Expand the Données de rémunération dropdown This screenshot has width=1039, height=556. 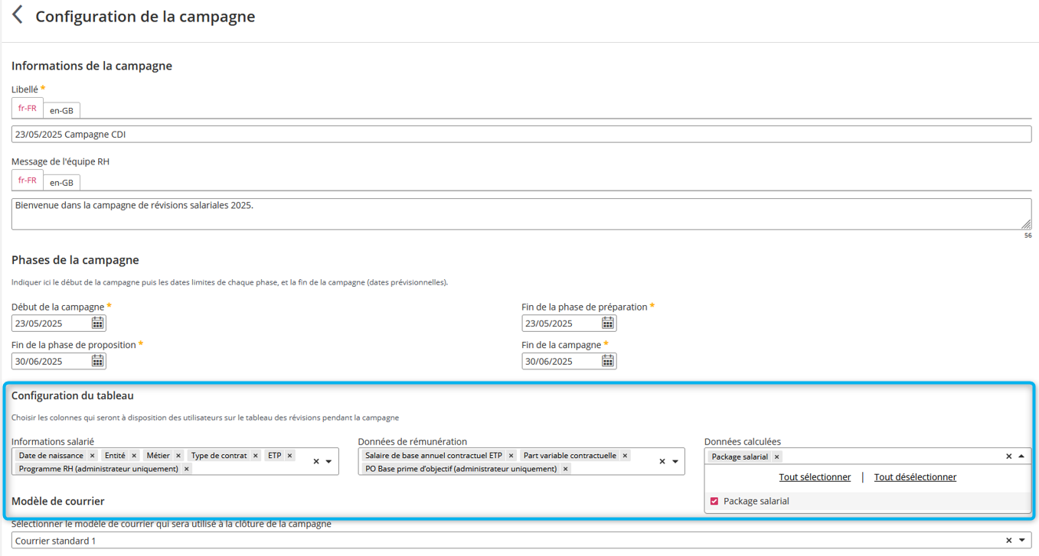(x=675, y=462)
